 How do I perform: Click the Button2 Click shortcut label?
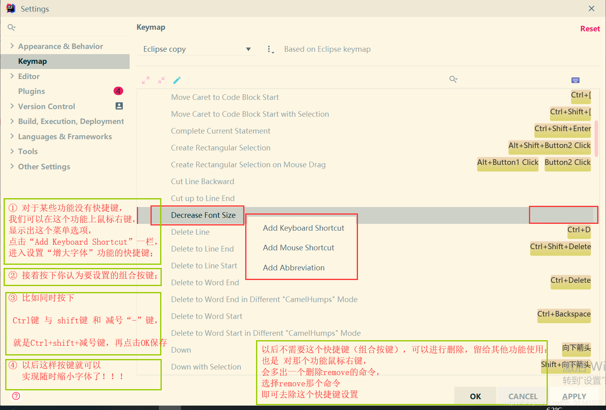click(x=567, y=163)
